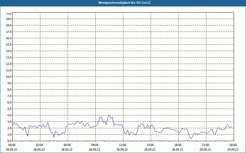This screenshot has width=246, height=153.
Task: Select the y-axis label '13,0'
Action: pos(9,57)
